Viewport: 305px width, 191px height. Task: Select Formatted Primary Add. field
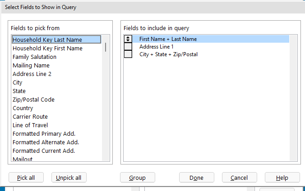pyautogui.click(x=44, y=133)
